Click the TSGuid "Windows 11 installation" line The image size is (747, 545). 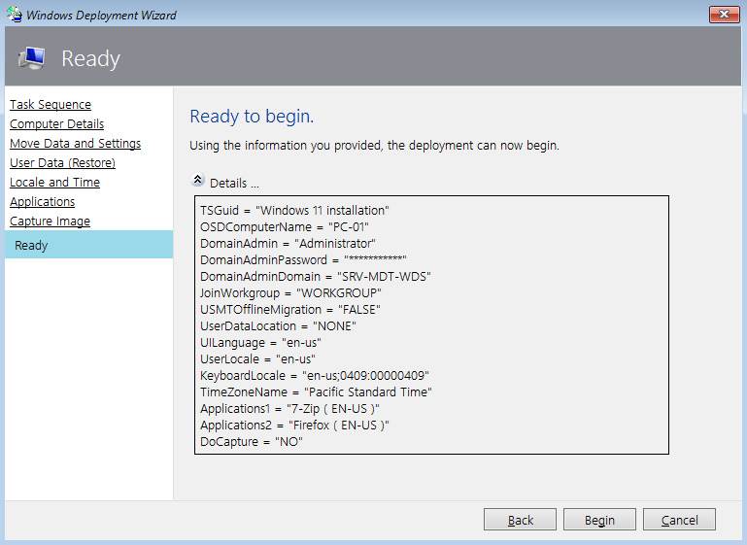[x=294, y=211]
